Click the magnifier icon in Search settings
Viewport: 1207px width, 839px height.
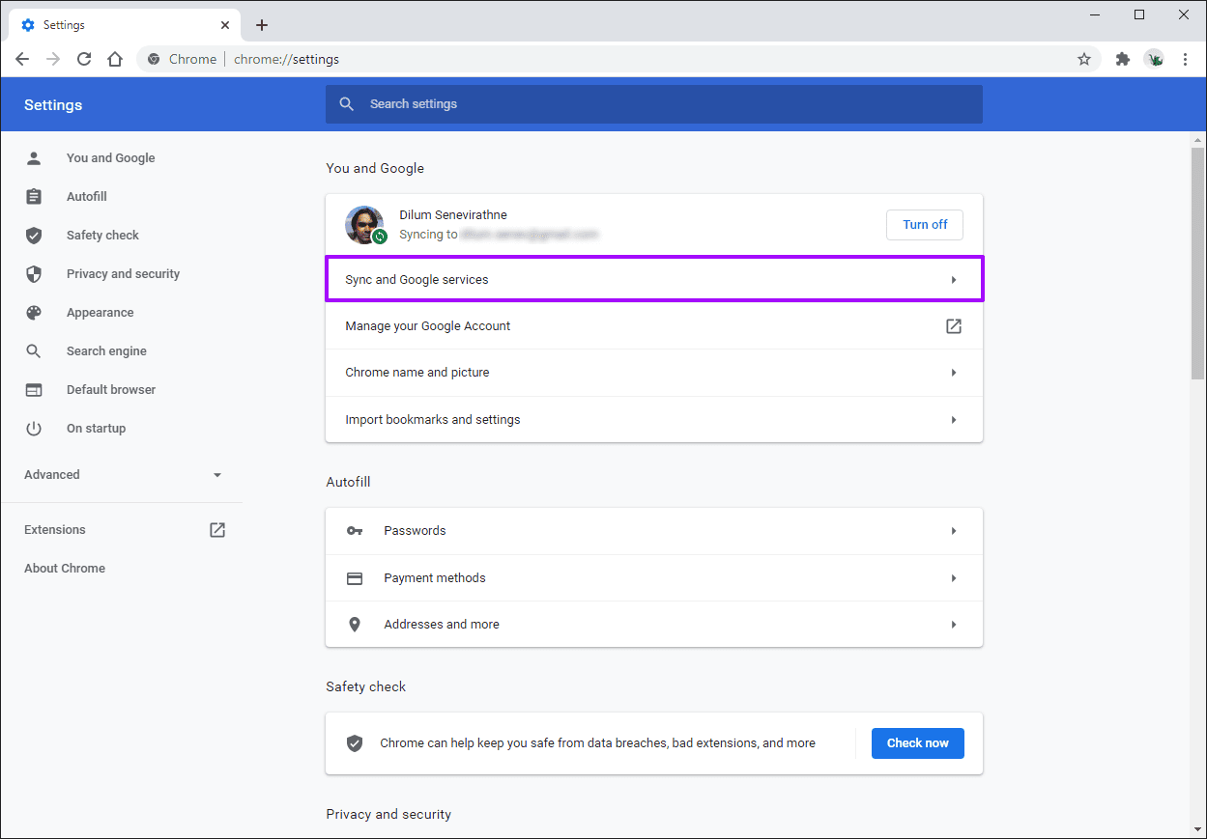pos(347,104)
